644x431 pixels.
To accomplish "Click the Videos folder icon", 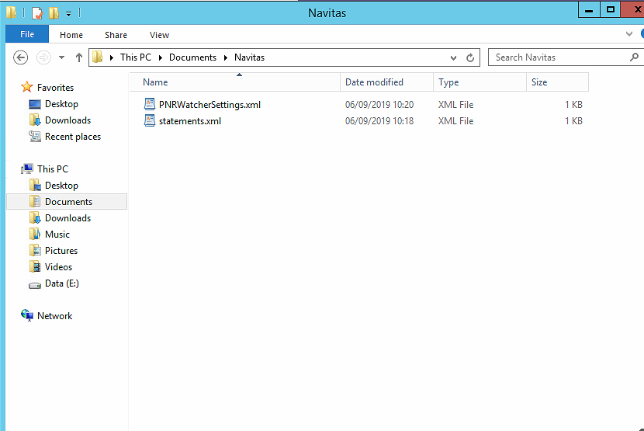I will [35, 266].
